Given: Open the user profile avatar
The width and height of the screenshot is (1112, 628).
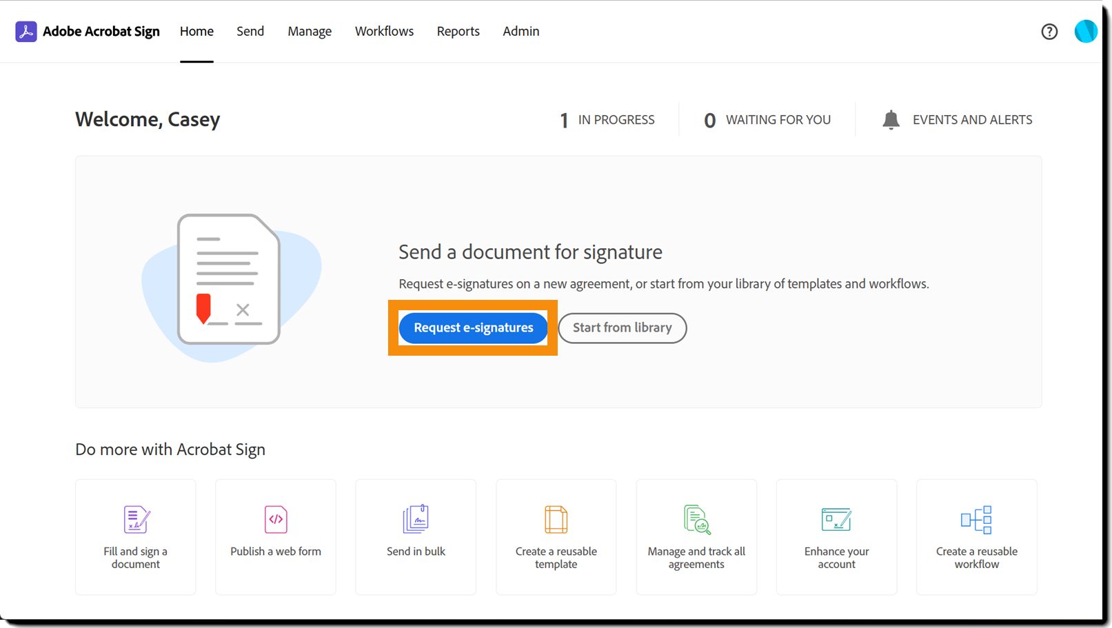Looking at the screenshot, I should (x=1085, y=32).
